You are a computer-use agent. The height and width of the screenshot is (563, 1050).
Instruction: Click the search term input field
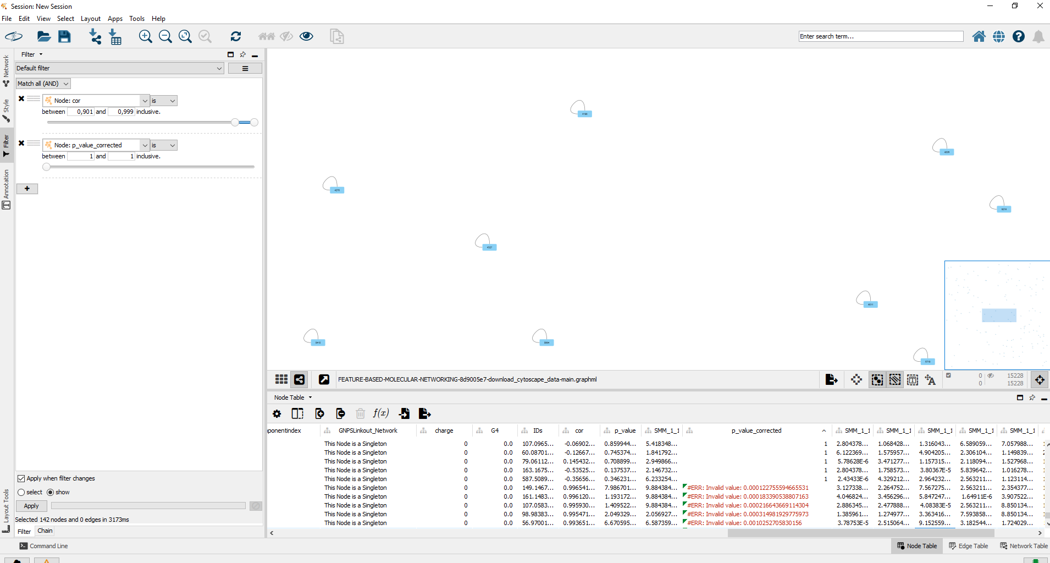tap(880, 36)
